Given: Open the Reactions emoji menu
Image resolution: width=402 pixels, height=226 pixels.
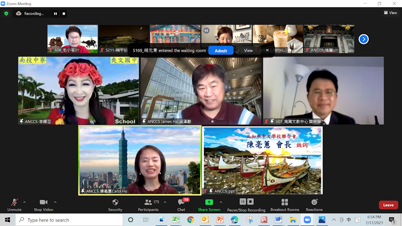Looking at the screenshot, I should point(314,205).
